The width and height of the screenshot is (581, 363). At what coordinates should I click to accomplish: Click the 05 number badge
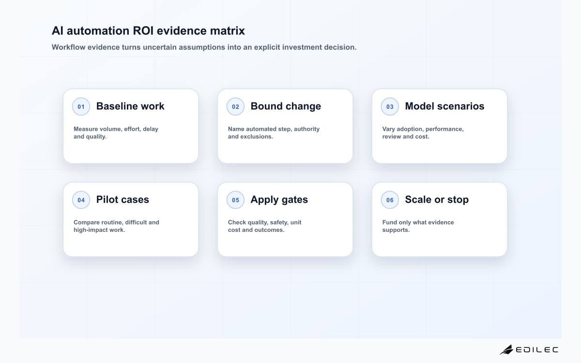pyautogui.click(x=235, y=200)
